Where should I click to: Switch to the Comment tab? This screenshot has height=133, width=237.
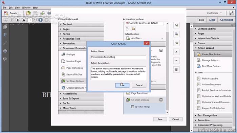click(227, 20)
